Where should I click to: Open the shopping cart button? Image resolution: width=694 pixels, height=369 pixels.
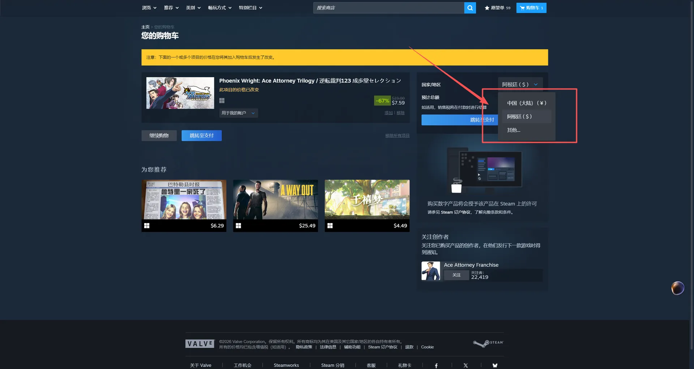[531, 8]
